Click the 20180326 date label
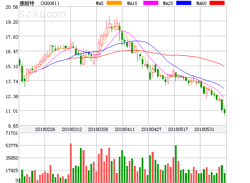The image size is (250, 183). 98,129
